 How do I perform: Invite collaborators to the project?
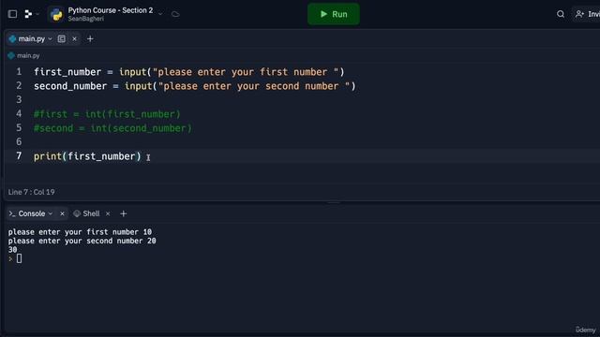(x=587, y=14)
